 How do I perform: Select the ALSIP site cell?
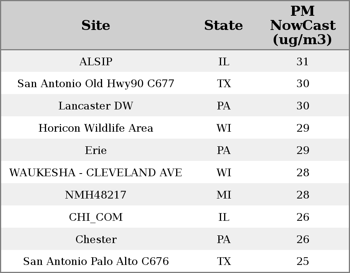(x=96, y=61)
